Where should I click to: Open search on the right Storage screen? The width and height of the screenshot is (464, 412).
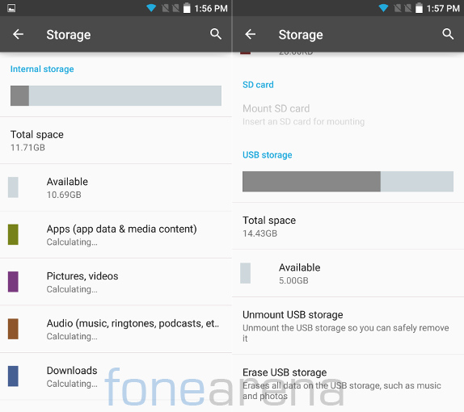pyautogui.click(x=448, y=34)
